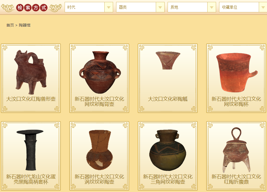Open the 质地 dropdown arrow
The height and width of the screenshot is (192, 267).
pyautogui.click(x=212, y=7)
